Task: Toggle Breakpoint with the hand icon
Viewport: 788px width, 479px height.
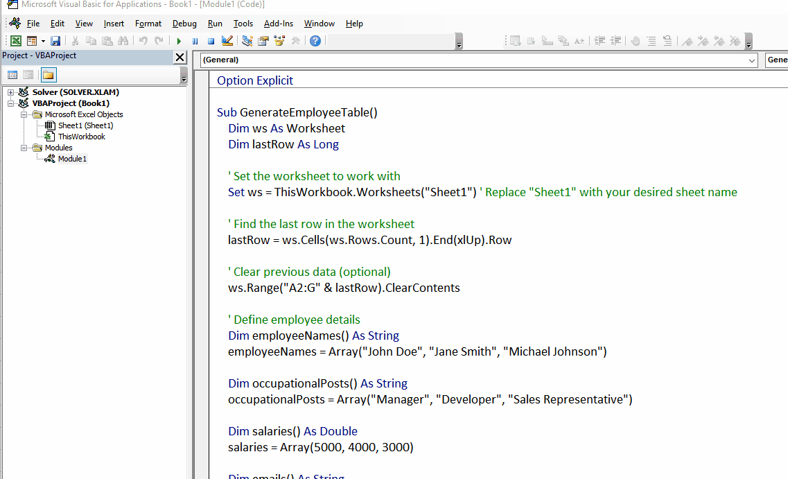Action: pyautogui.click(x=636, y=41)
